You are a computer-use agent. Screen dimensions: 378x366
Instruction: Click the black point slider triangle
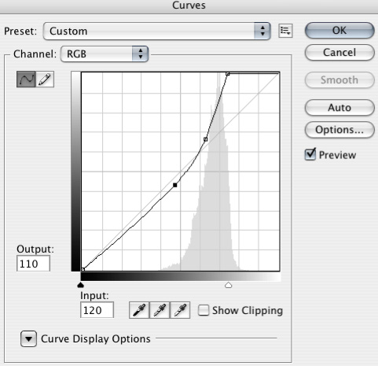pyautogui.click(x=81, y=285)
